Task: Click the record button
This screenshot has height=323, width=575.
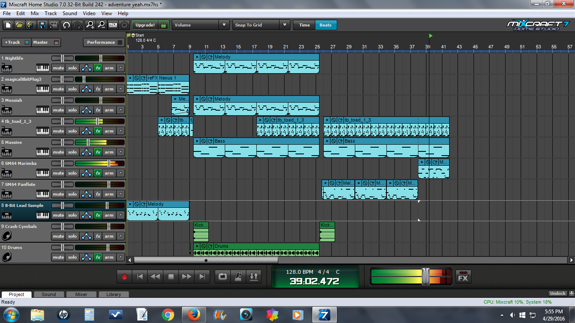Action: click(x=124, y=276)
